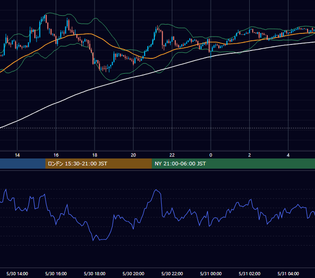Click the 5/30 20:00 date label
The height and width of the screenshot is (278, 315).
133,273
